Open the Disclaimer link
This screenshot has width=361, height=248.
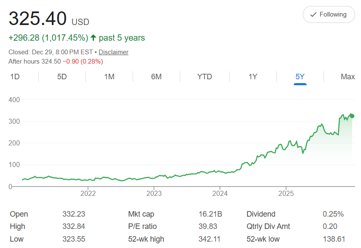click(x=114, y=52)
